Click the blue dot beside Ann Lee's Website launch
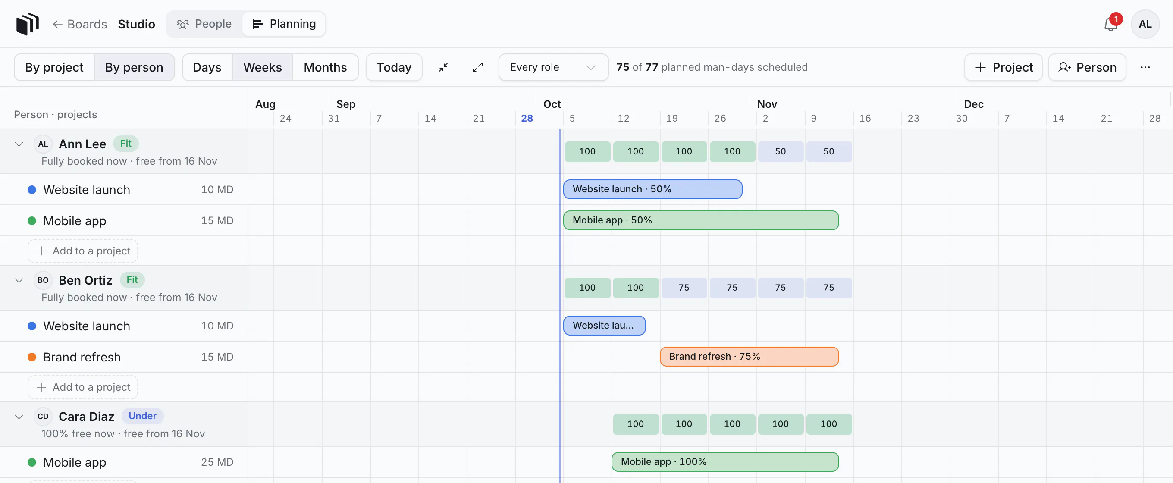 point(32,190)
